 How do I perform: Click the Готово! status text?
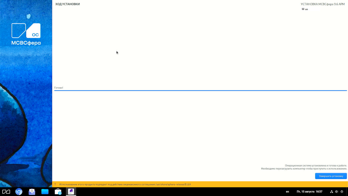coord(58,88)
